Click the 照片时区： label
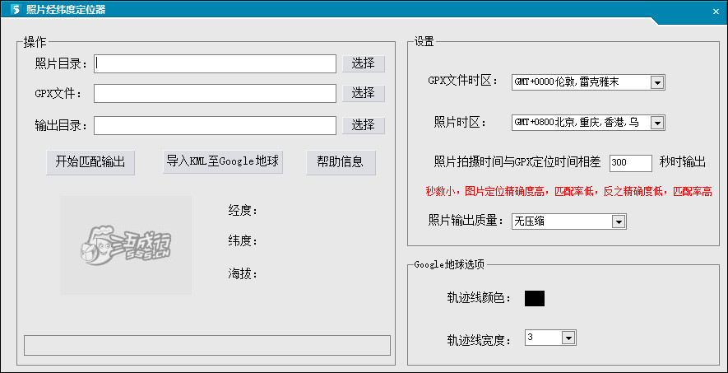The image size is (728, 373). [x=460, y=122]
